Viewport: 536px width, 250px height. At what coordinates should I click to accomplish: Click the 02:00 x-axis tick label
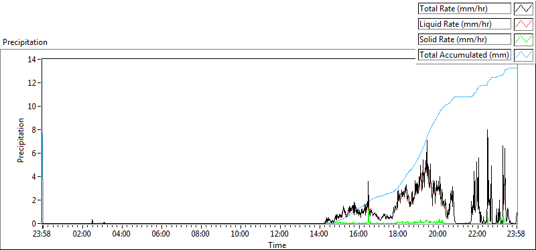coord(82,235)
